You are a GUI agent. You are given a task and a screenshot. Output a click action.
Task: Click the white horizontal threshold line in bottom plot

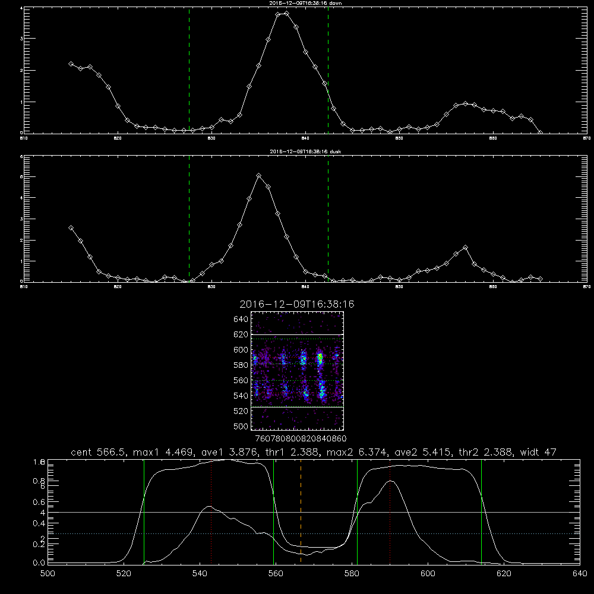314,512
